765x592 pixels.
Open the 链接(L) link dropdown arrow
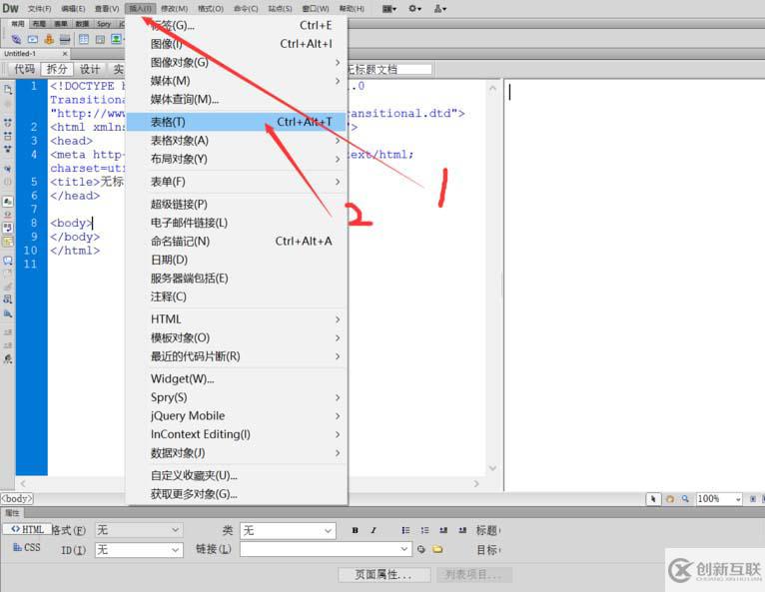403,549
